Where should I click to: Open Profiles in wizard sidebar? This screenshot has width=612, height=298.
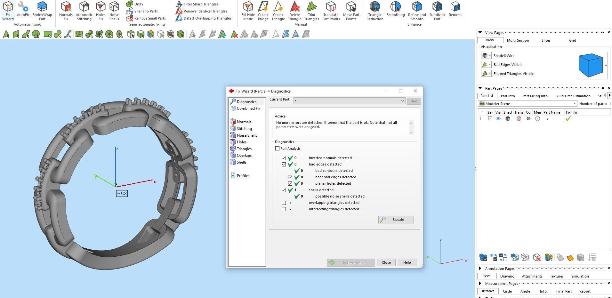(240, 176)
